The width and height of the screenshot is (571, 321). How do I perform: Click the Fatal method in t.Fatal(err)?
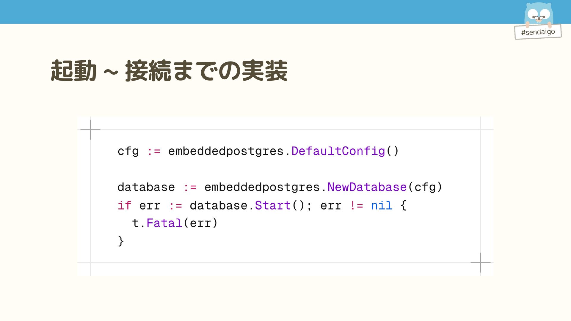pyautogui.click(x=164, y=223)
